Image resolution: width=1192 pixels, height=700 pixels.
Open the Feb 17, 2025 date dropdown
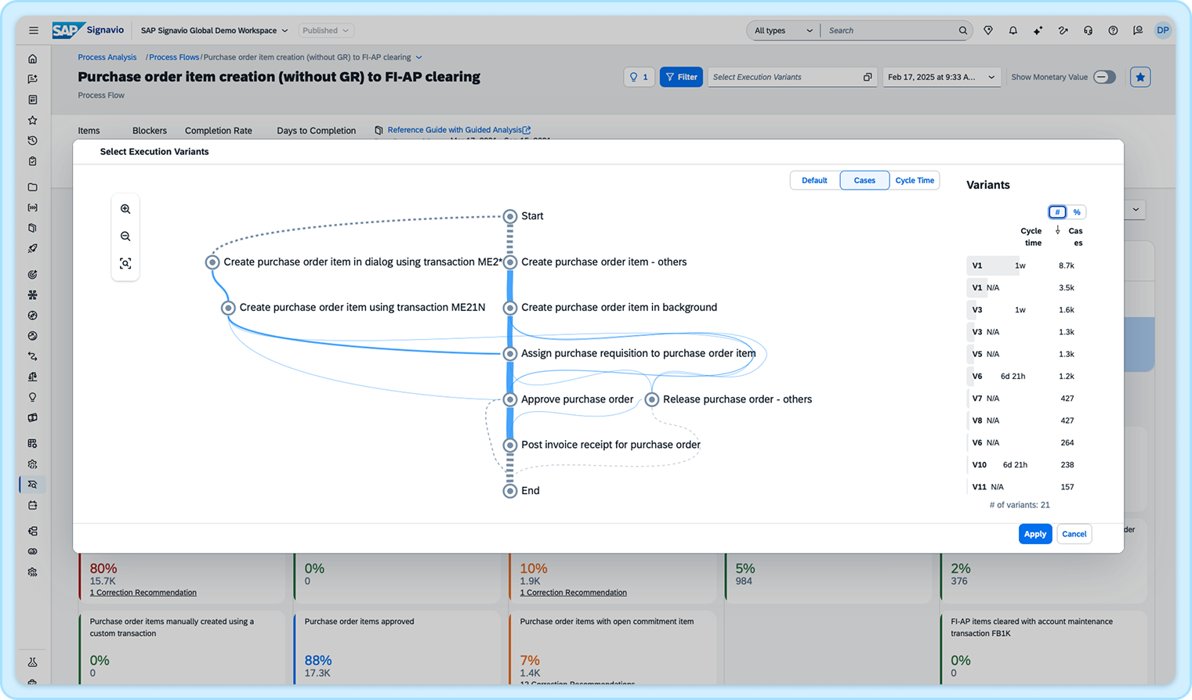(941, 77)
